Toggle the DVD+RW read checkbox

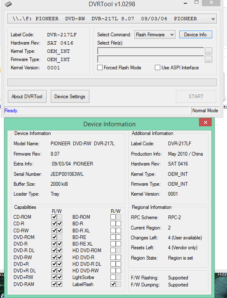54,277
